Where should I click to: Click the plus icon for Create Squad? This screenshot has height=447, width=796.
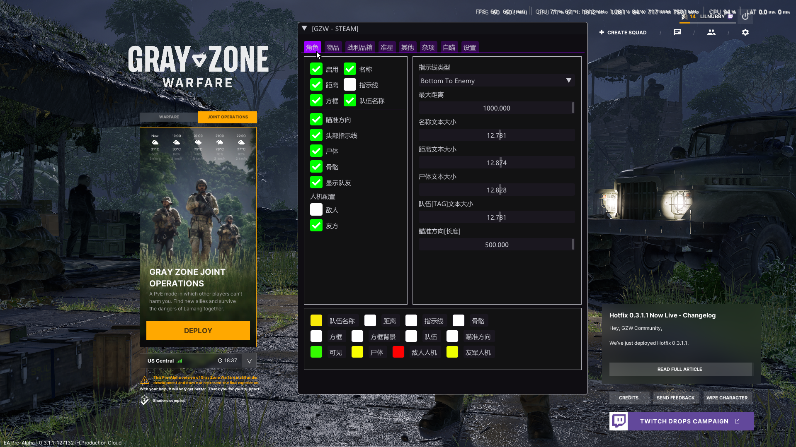602,32
